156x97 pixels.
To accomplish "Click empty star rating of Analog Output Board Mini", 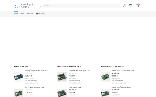I will click(29, 73).
